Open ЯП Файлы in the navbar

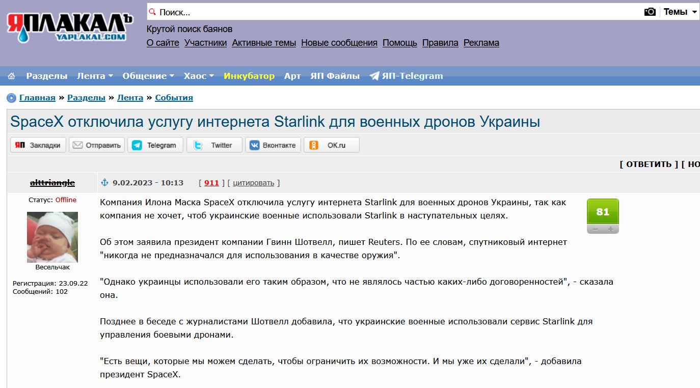[335, 76]
